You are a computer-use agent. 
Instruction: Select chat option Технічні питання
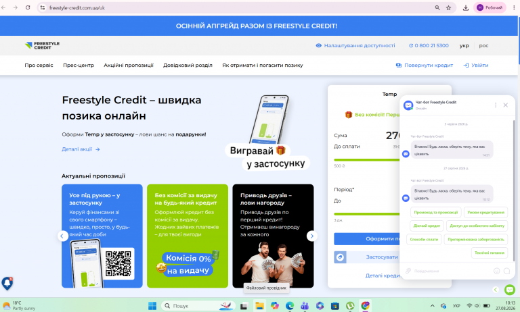(490, 253)
